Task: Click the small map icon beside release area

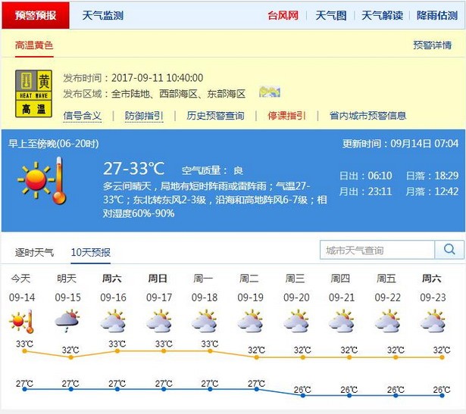Action: coord(269,92)
